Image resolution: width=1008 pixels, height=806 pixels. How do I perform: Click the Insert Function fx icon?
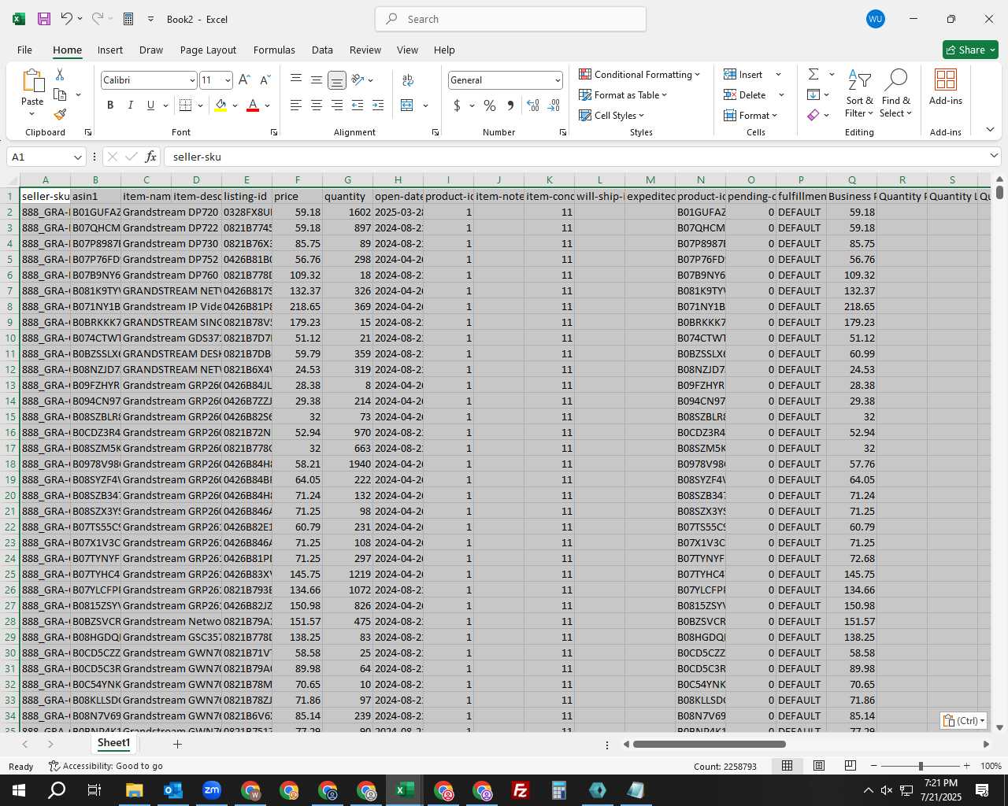coord(151,157)
